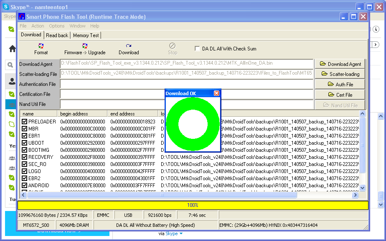Image resolution: width=386 pixels, height=241 pixels.
Task: Click the end address column header
Action: [x=132, y=114]
